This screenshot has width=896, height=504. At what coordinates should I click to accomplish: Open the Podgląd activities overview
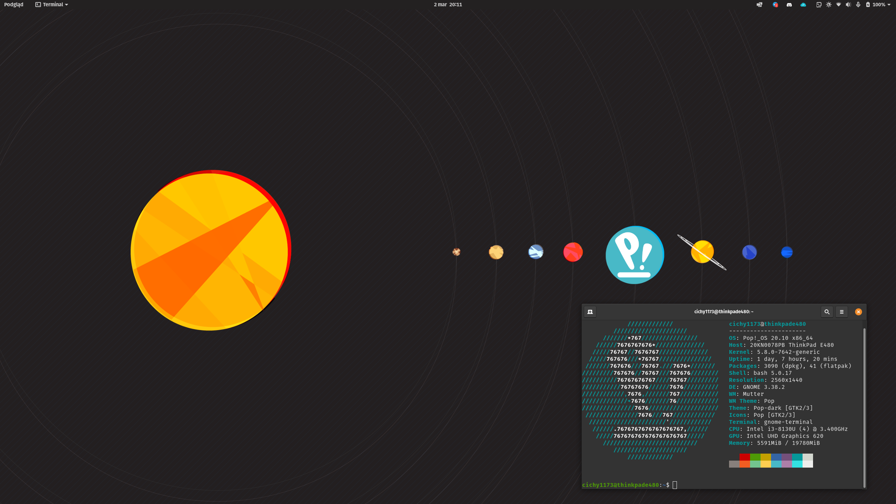[14, 5]
